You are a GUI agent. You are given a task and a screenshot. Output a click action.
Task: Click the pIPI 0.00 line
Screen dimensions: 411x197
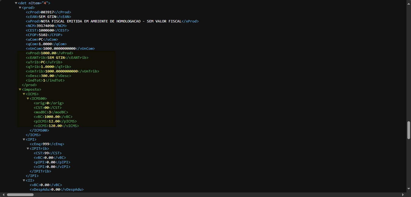click(52, 162)
